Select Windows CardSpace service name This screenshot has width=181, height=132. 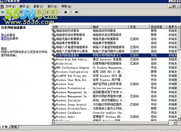(68, 113)
